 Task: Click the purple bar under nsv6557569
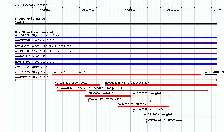[x=116, y=43]
